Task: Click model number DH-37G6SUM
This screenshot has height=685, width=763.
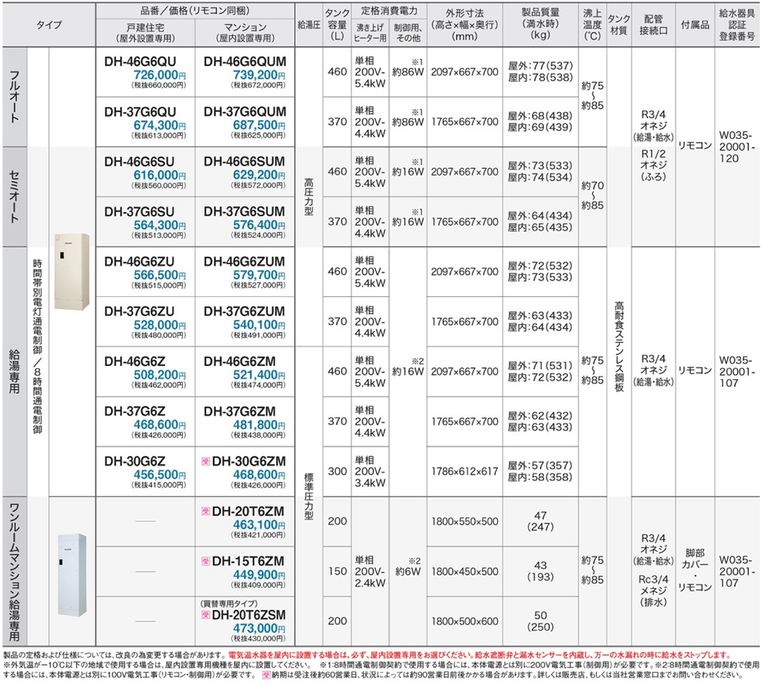Action: coord(244,212)
